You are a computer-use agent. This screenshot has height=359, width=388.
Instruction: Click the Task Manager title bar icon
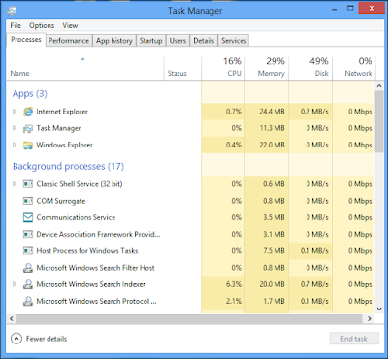point(12,11)
